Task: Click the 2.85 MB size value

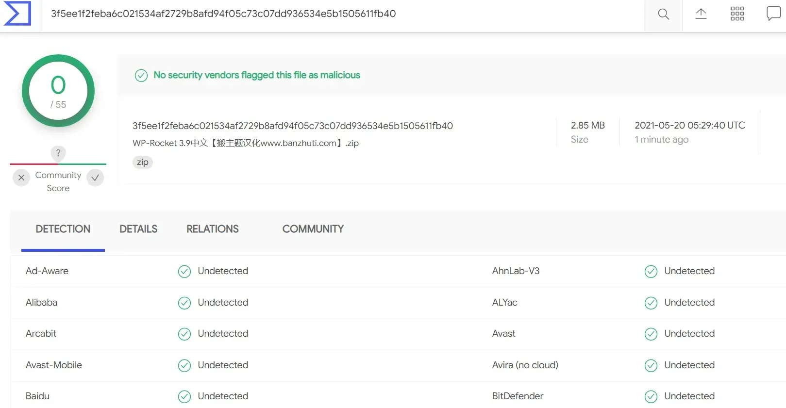Action: pyautogui.click(x=588, y=125)
